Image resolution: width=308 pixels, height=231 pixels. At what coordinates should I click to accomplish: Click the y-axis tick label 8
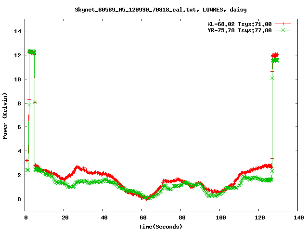tap(19, 103)
